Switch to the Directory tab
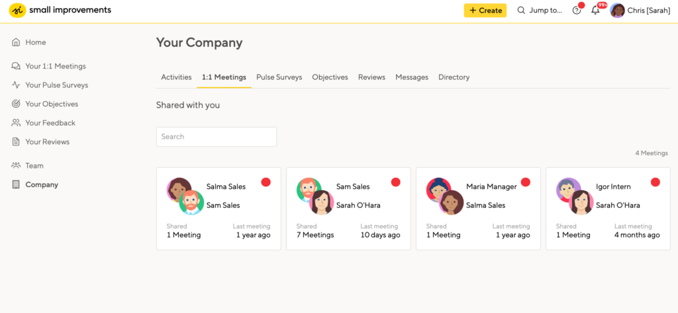 click(454, 77)
